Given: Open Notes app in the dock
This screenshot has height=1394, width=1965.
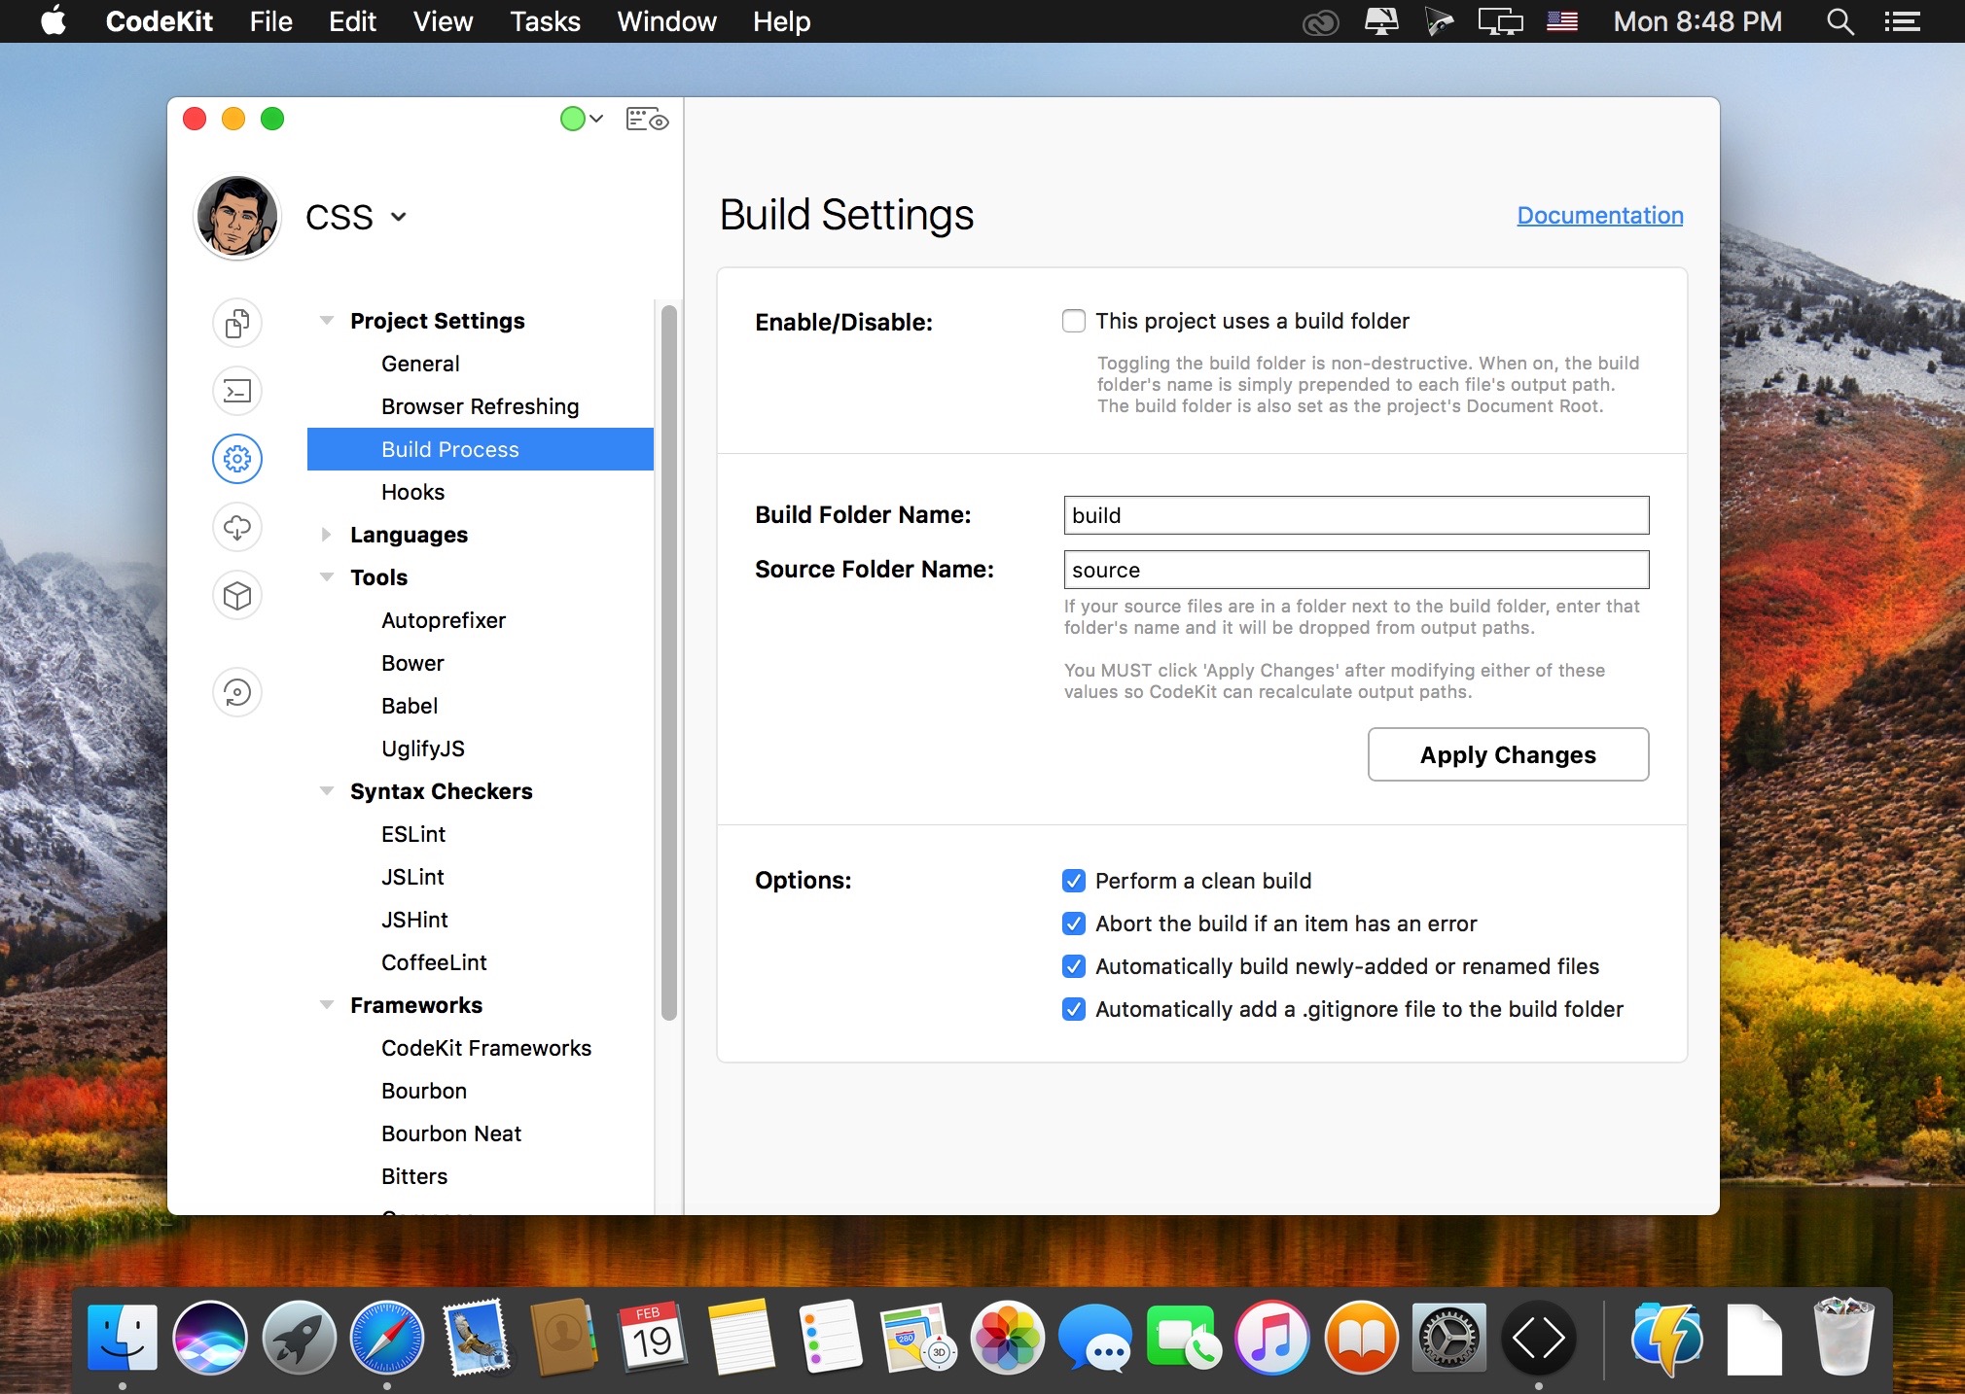Looking at the screenshot, I should tap(741, 1338).
